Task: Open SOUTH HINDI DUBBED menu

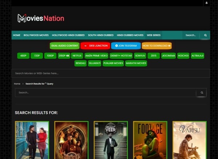Action: click(101, 35)
